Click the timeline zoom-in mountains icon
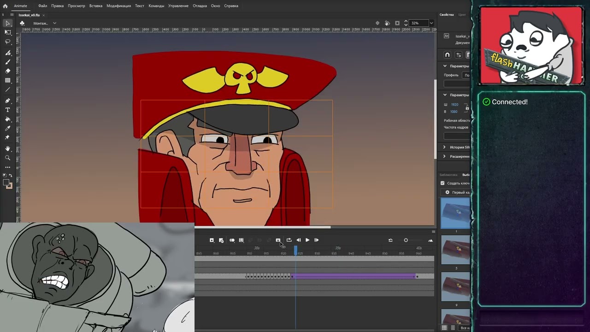590x332 pixels. point(431,240)
